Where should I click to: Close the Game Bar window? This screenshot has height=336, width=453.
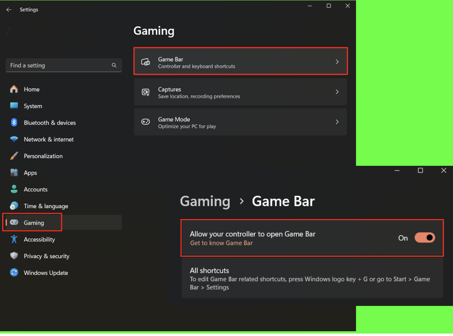click(x=444, y=171)
